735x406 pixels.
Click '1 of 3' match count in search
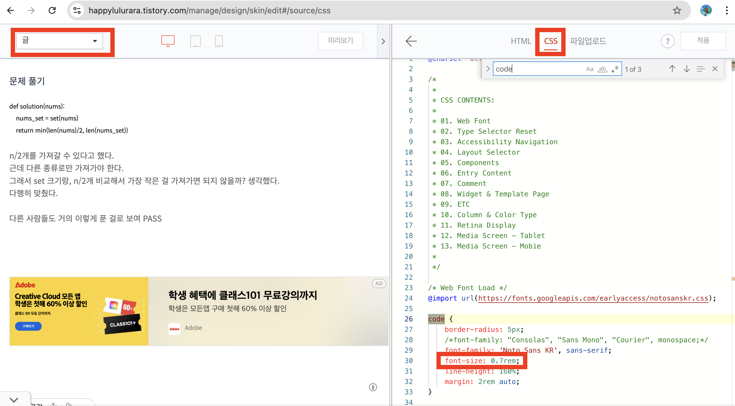[x=633, y=69]
